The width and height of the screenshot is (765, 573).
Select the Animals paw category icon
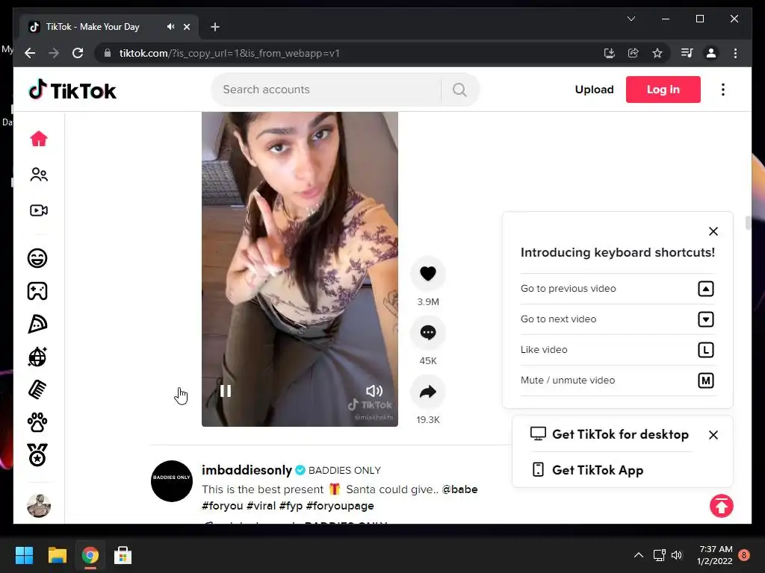point(37,422)
